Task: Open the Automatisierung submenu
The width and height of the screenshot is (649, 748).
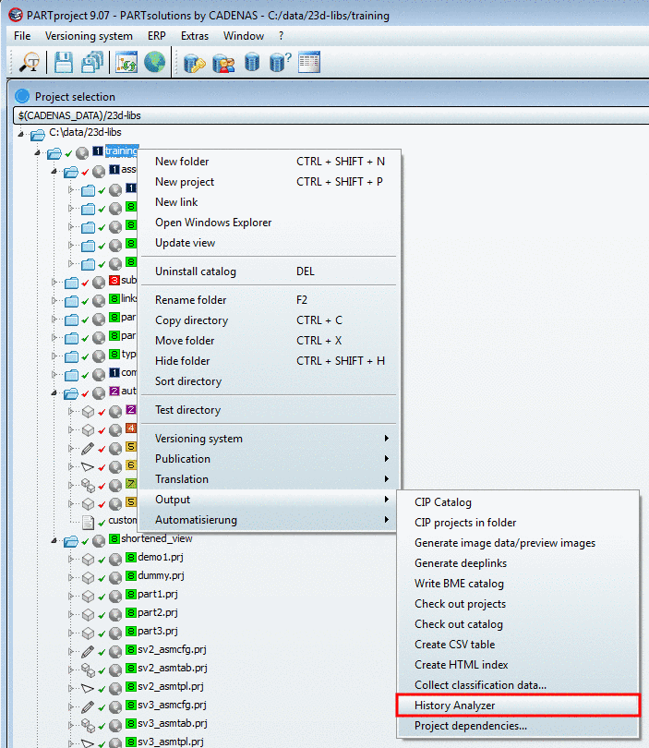Action: point(269,520)
